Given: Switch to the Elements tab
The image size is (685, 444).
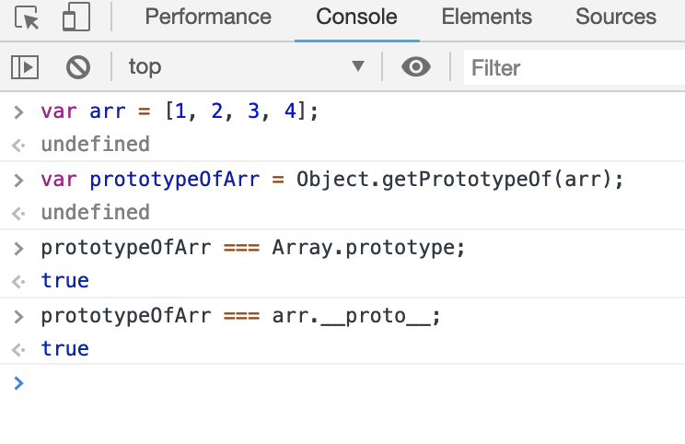Looking at the screenshot, I should (486, 17).
